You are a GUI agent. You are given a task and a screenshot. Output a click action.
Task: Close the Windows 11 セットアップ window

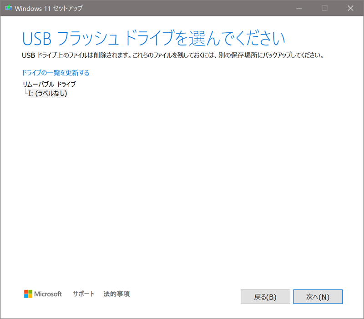coord(350,8)
